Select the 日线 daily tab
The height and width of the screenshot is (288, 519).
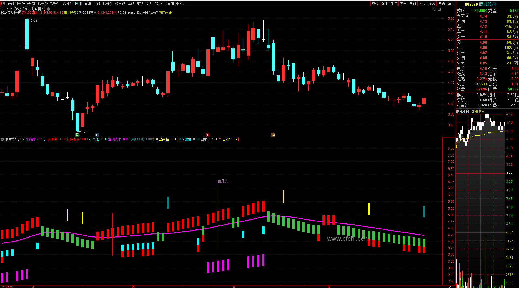78,4
